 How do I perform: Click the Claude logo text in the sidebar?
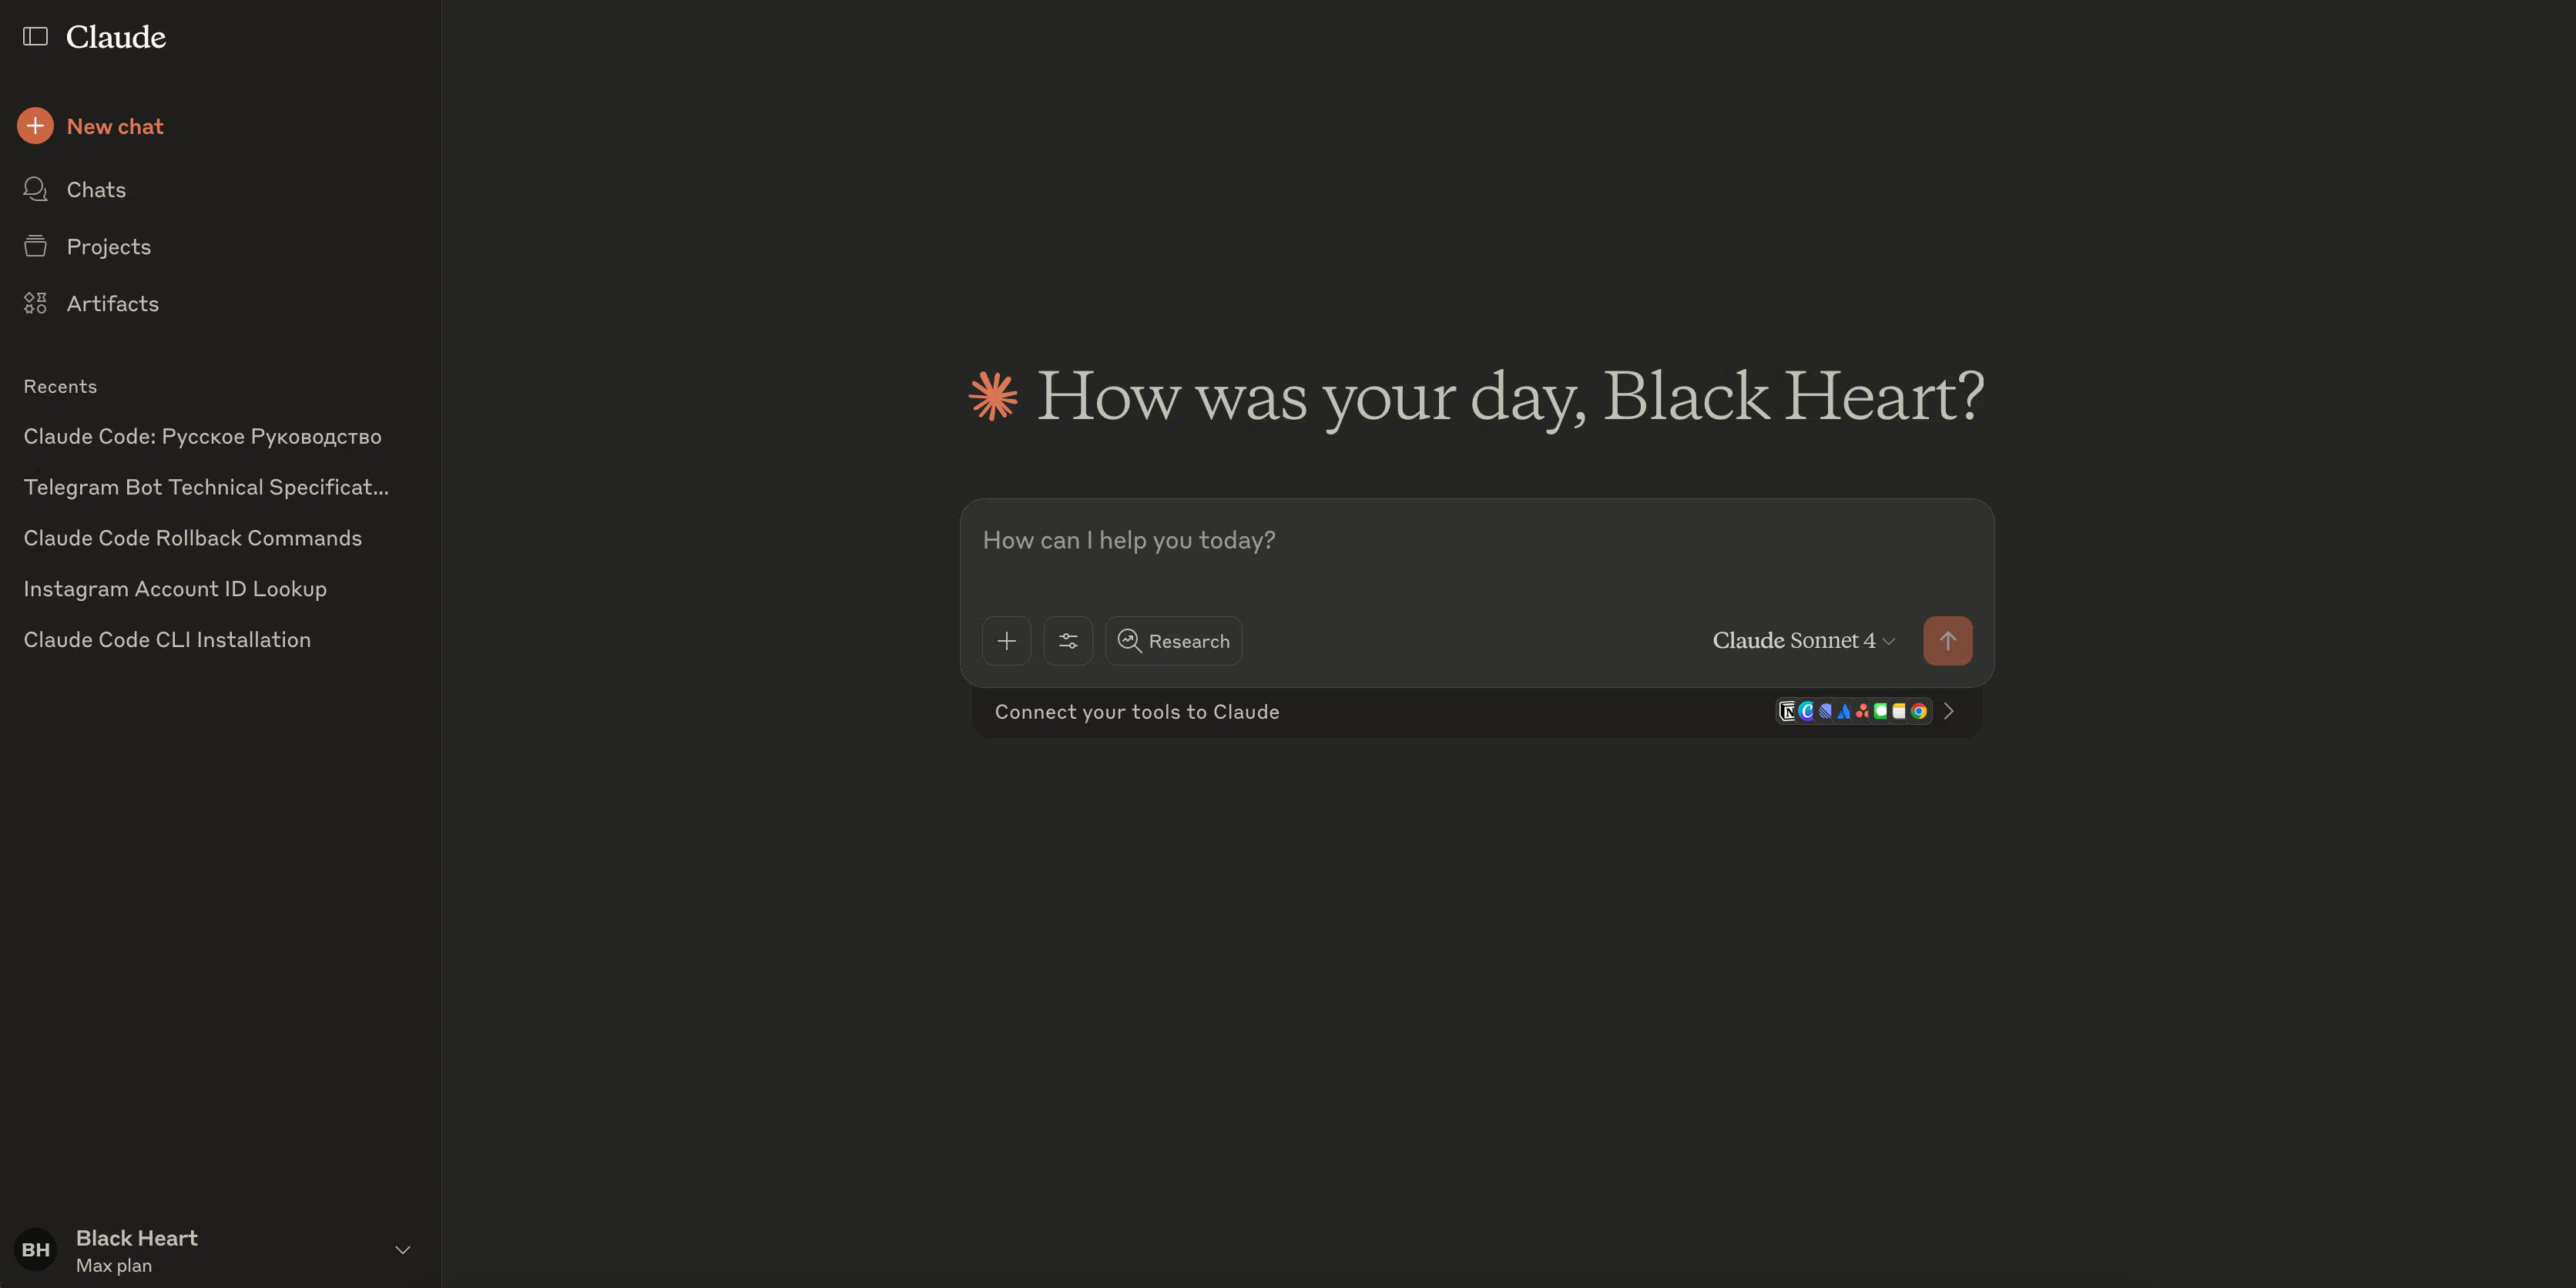pos(116,37)
